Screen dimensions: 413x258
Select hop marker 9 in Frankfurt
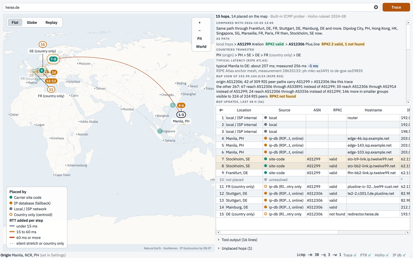(x=41, y=70)
